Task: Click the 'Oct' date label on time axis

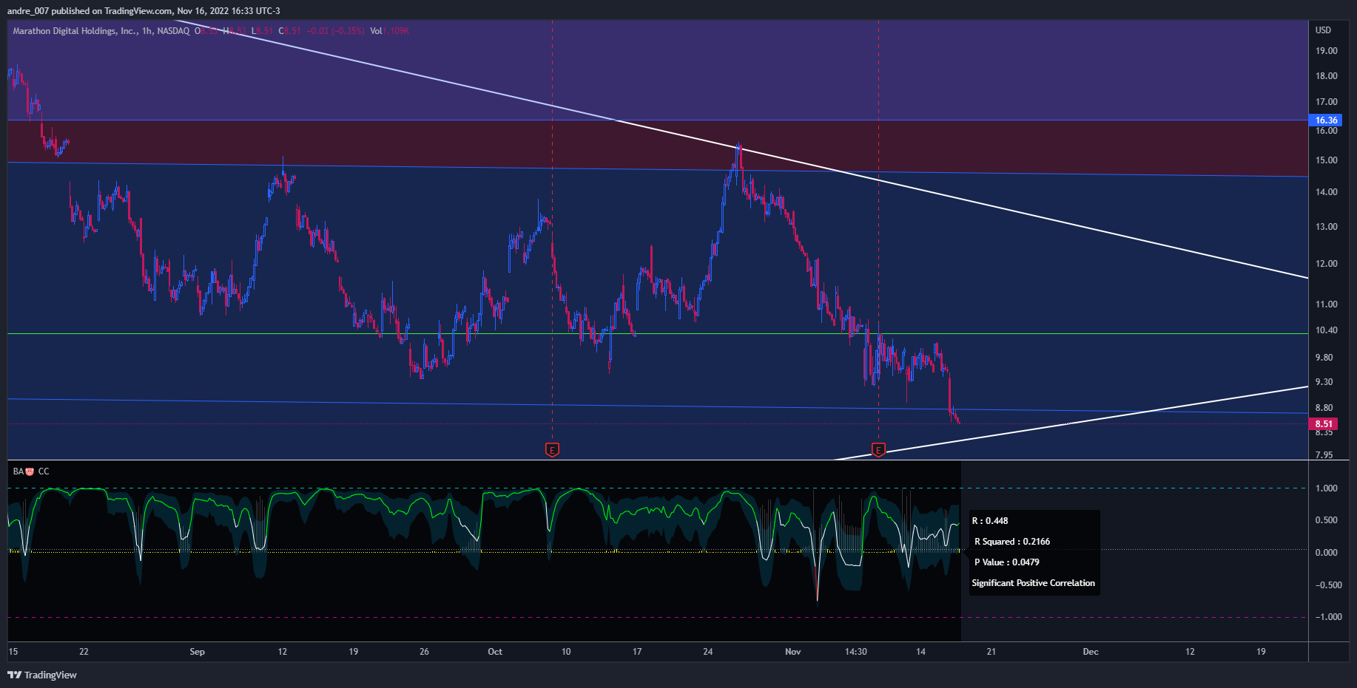Action: pos(495,652)
